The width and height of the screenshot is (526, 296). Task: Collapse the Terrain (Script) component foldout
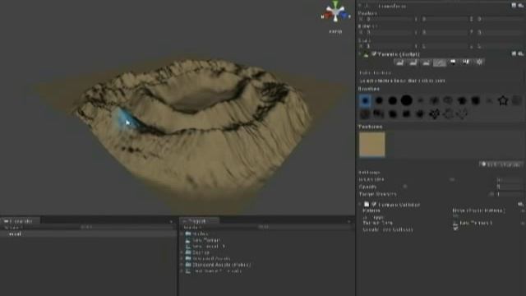360,54
